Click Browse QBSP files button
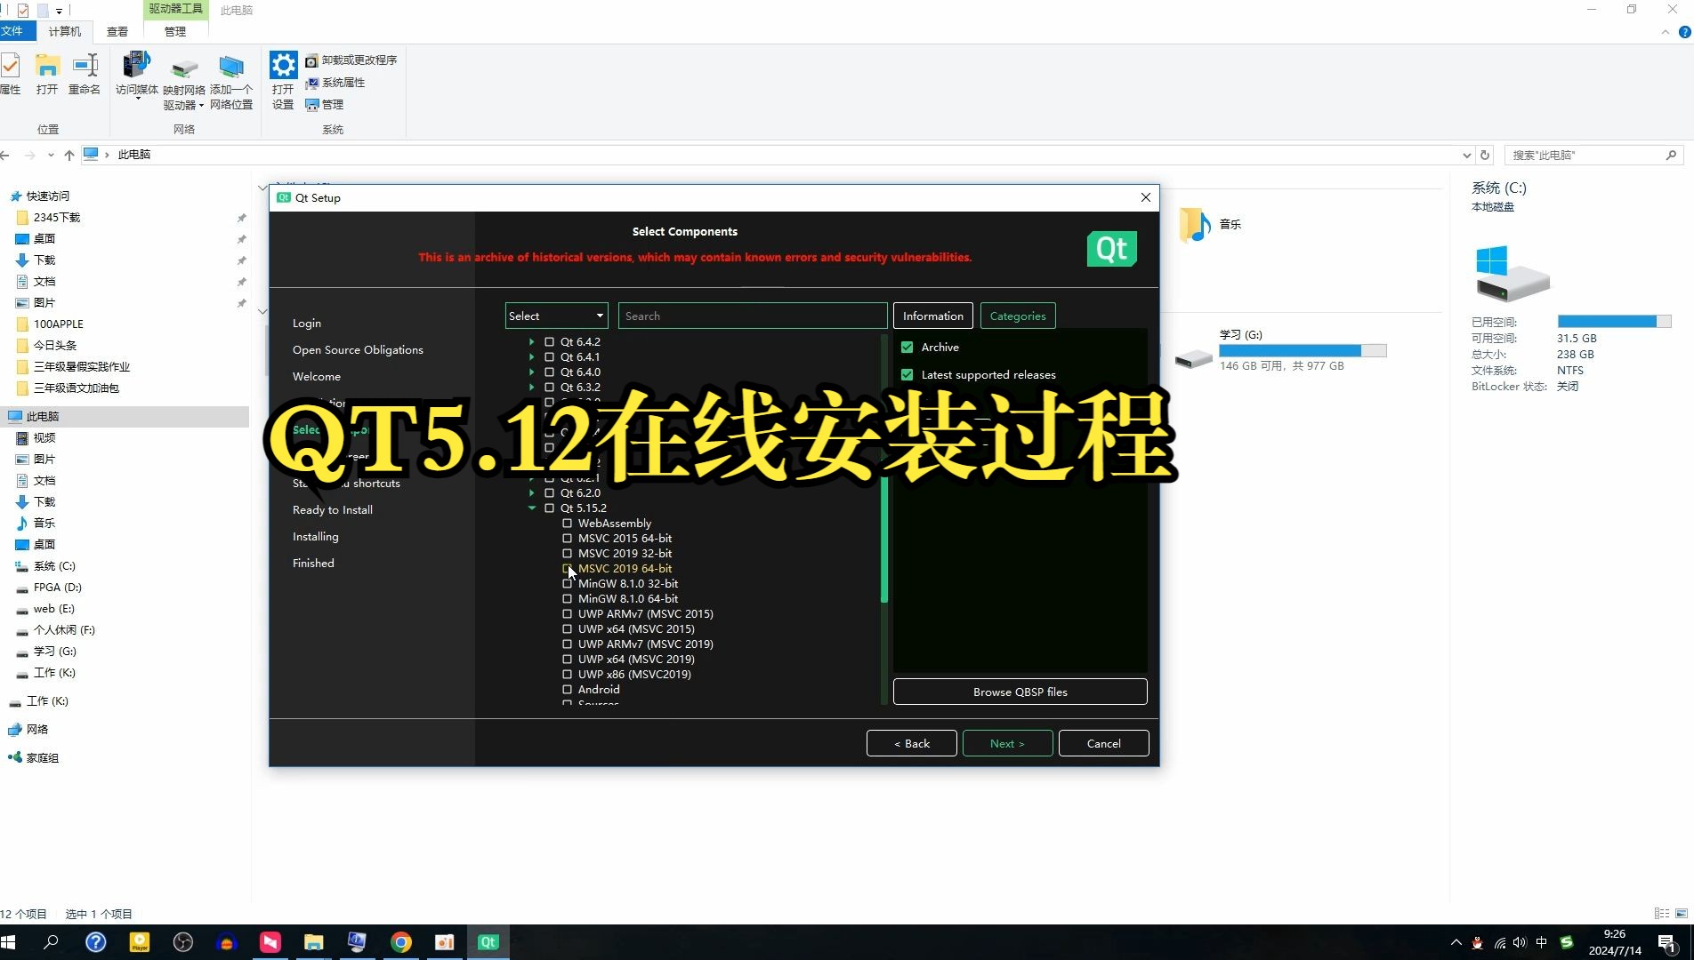 tap(1020, 692)
